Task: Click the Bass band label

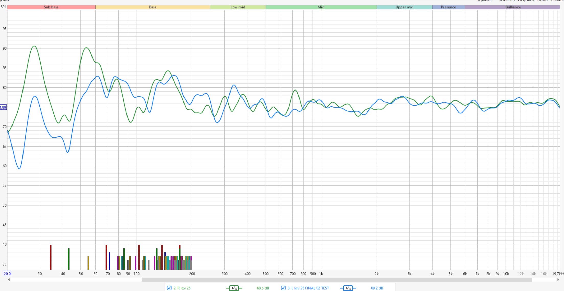Action: 153,7
